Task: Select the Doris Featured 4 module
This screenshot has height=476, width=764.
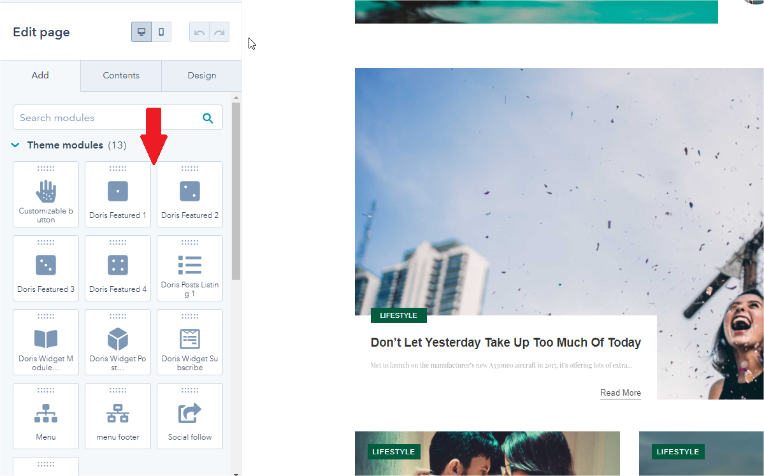Action: pos(118,268)
